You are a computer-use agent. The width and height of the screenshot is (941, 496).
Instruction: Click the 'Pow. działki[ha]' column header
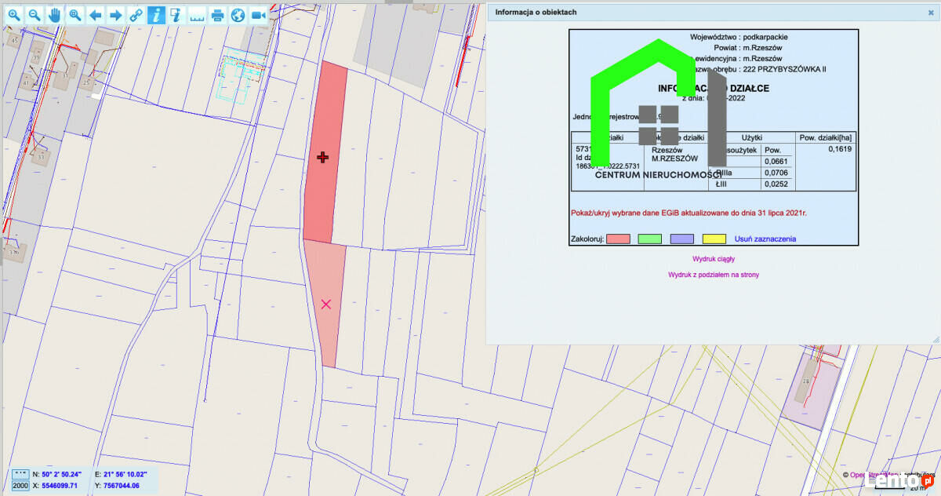point(826,137)
